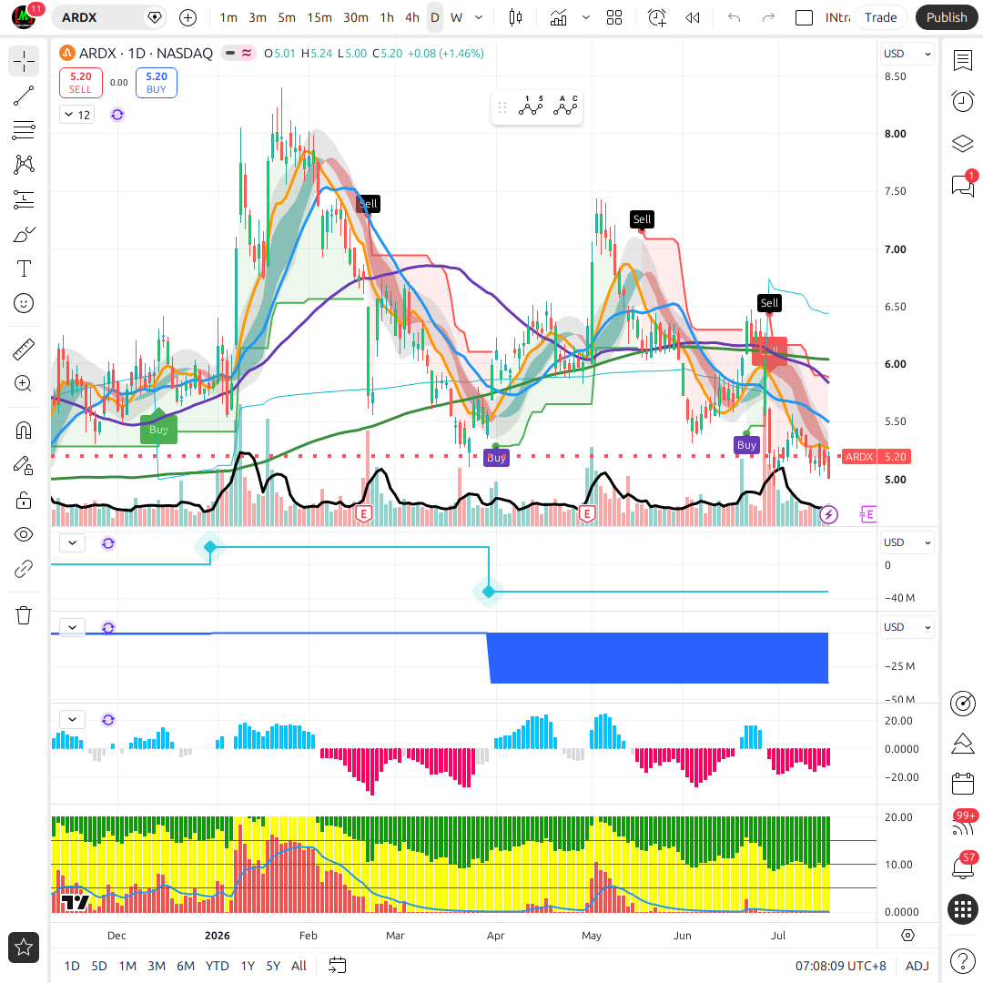Open the main chart USD currency dropdown
Screen dimensions: 983x983
907,54
